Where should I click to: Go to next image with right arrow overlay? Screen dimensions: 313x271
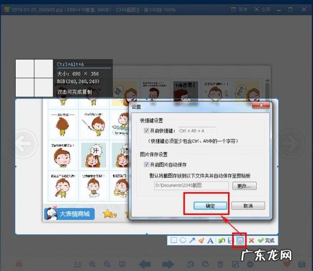click(291, 144)
